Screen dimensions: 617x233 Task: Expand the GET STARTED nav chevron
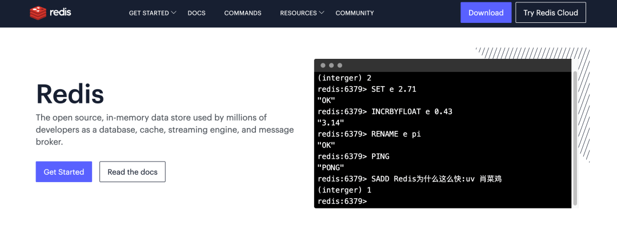(x=174, y=13)
